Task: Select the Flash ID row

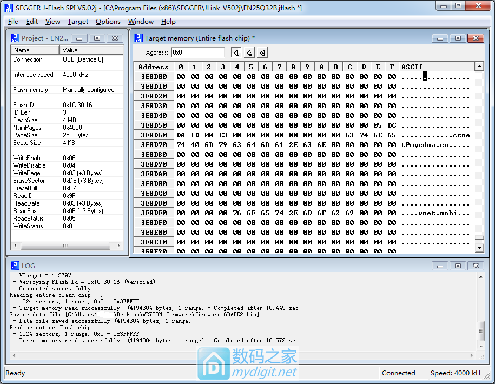Action: pyautogui.click(x=67, y=105)
